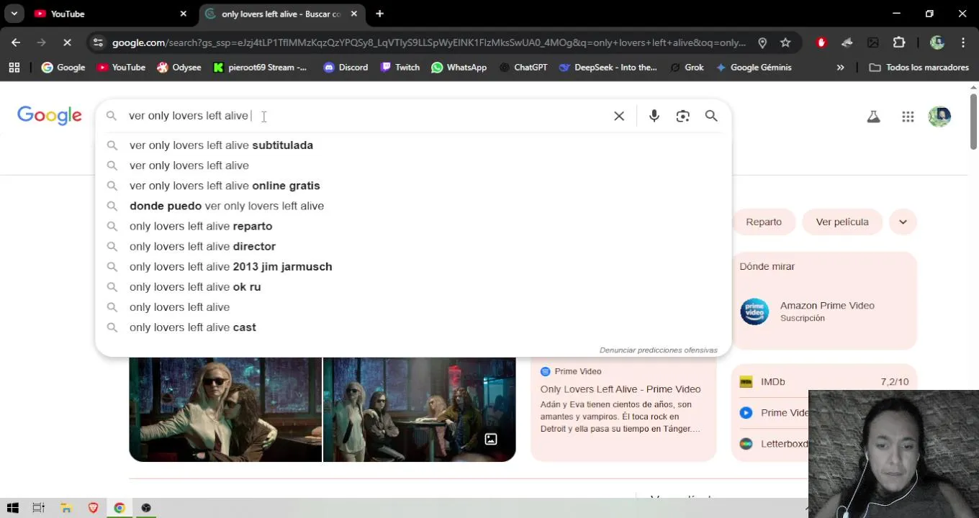Viewport: 979px width, 518px height.
Task: Open Google apps grid icon
Action: pos(908,116)
